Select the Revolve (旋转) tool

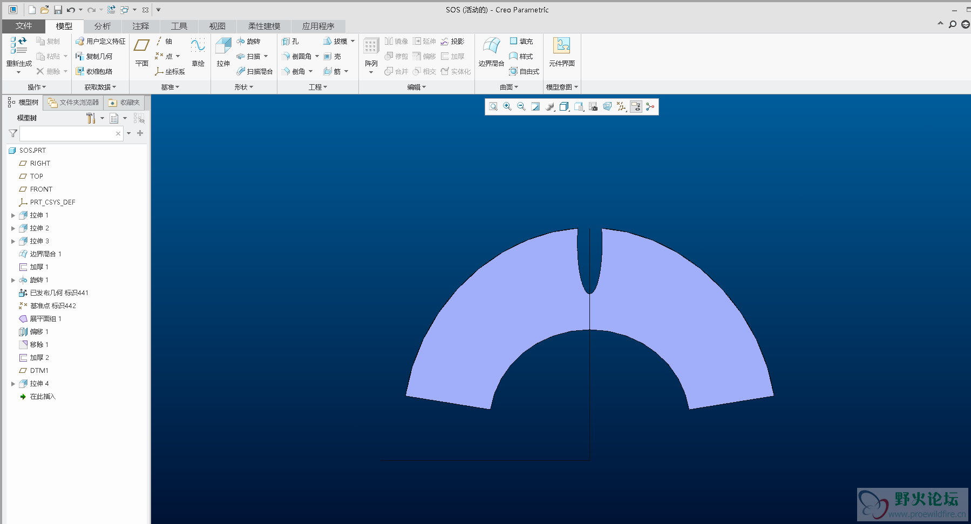pyautogui.click(x=248, y=41)
